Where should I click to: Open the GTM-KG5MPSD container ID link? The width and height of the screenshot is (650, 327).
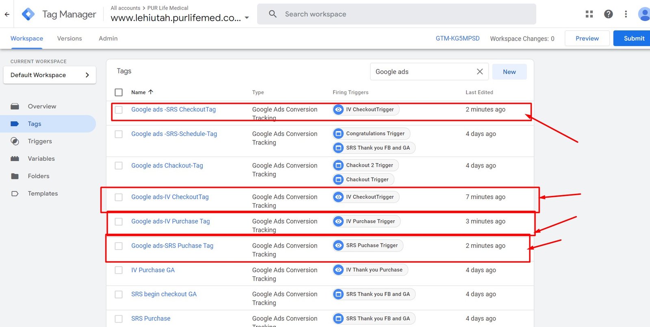click(x=457, y=39)
